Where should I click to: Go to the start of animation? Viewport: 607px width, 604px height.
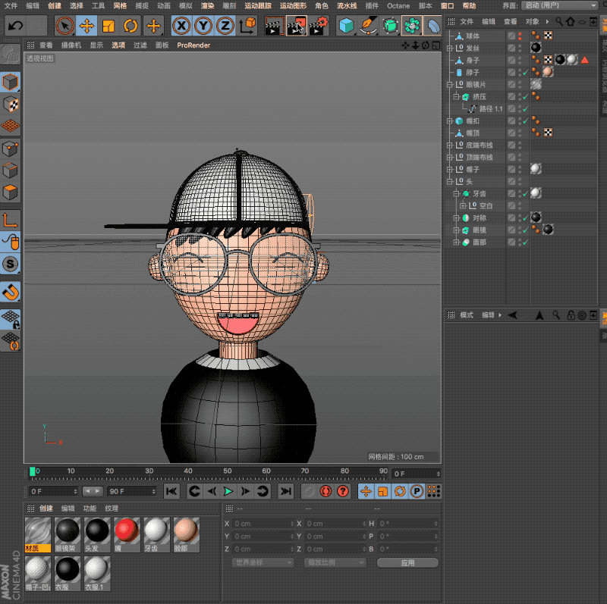pyautogui.click(x=171, y=492)
